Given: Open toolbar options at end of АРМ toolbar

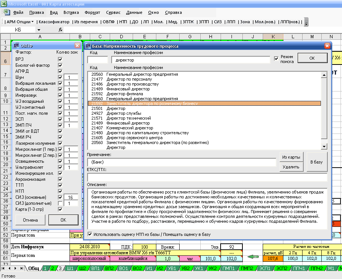Looking at the screenshot, I should [306, 22].
